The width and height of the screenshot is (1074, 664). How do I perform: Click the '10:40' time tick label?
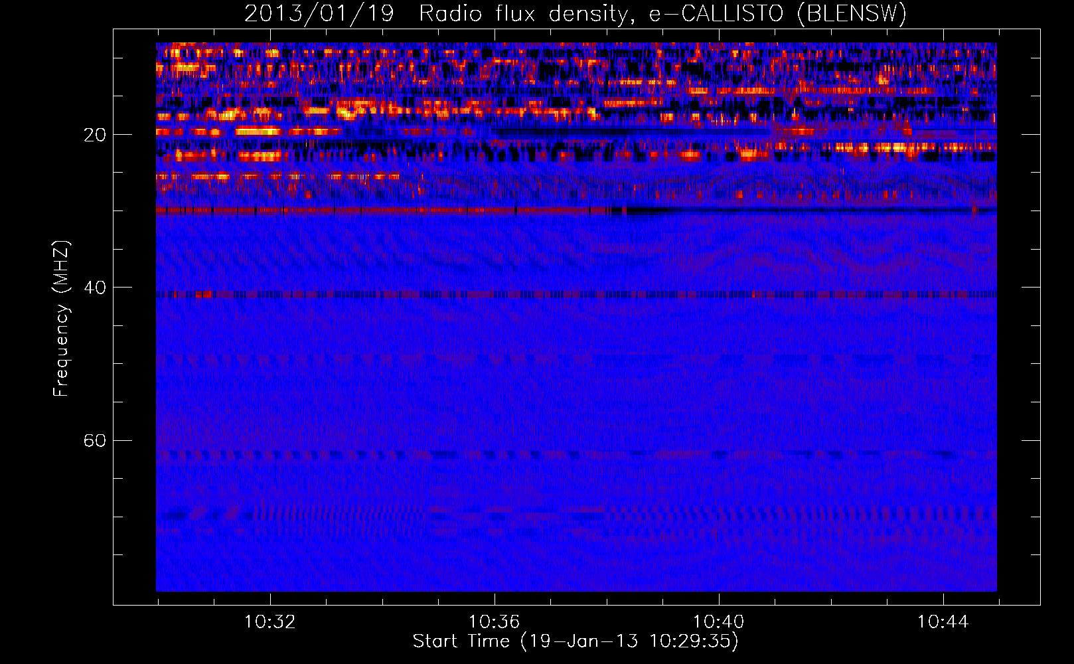click(718, 622)
